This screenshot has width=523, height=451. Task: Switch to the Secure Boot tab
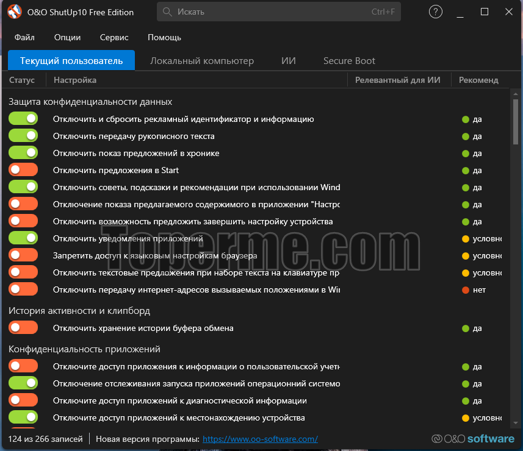pos(349,60)
